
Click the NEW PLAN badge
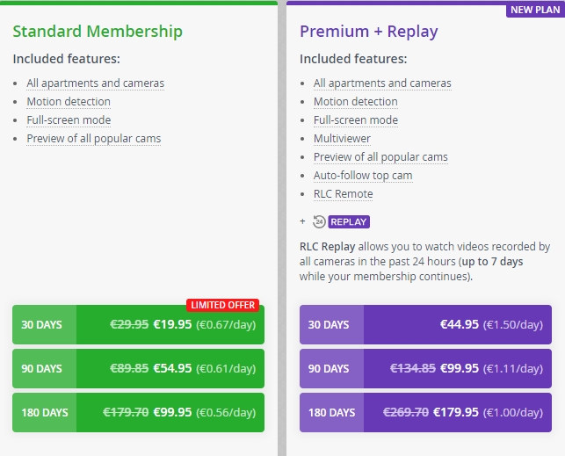click(x=533, y=10)
